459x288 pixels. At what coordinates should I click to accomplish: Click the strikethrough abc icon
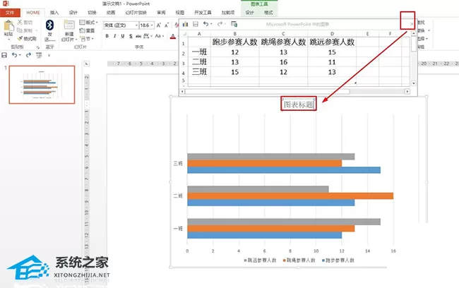pyautogui.click(x=138, y=36)
